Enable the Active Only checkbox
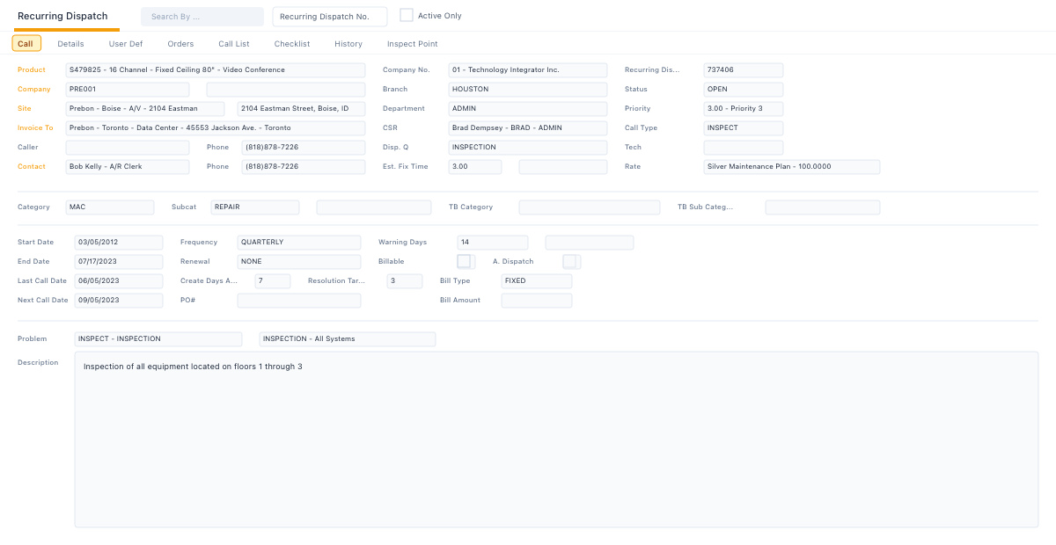 407,15
